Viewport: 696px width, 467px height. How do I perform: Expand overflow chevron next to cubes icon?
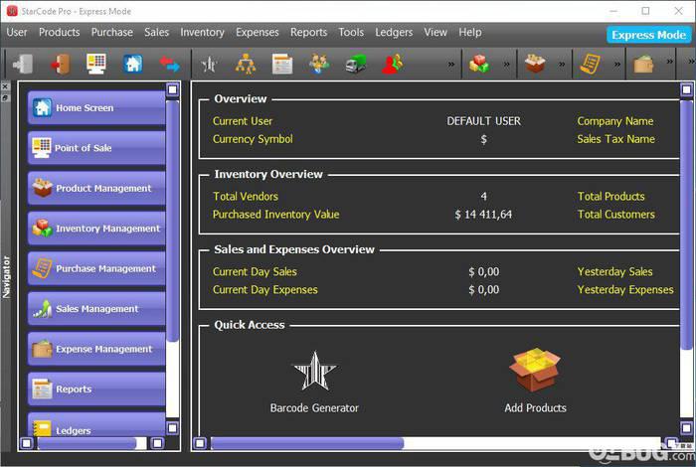tap(506, 65)
